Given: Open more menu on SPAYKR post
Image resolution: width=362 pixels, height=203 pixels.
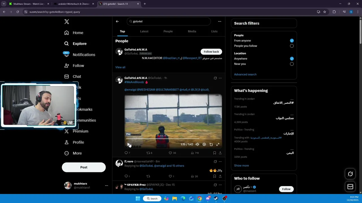Looking at the screenshot, I should (220, 185).
